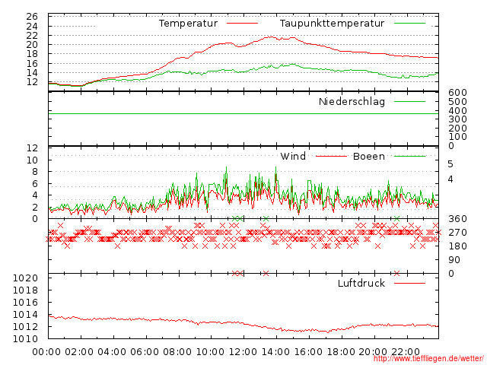Click the 26 temperature axis value
The height and width of the screenshot is (365, 487).
(32, 17)
